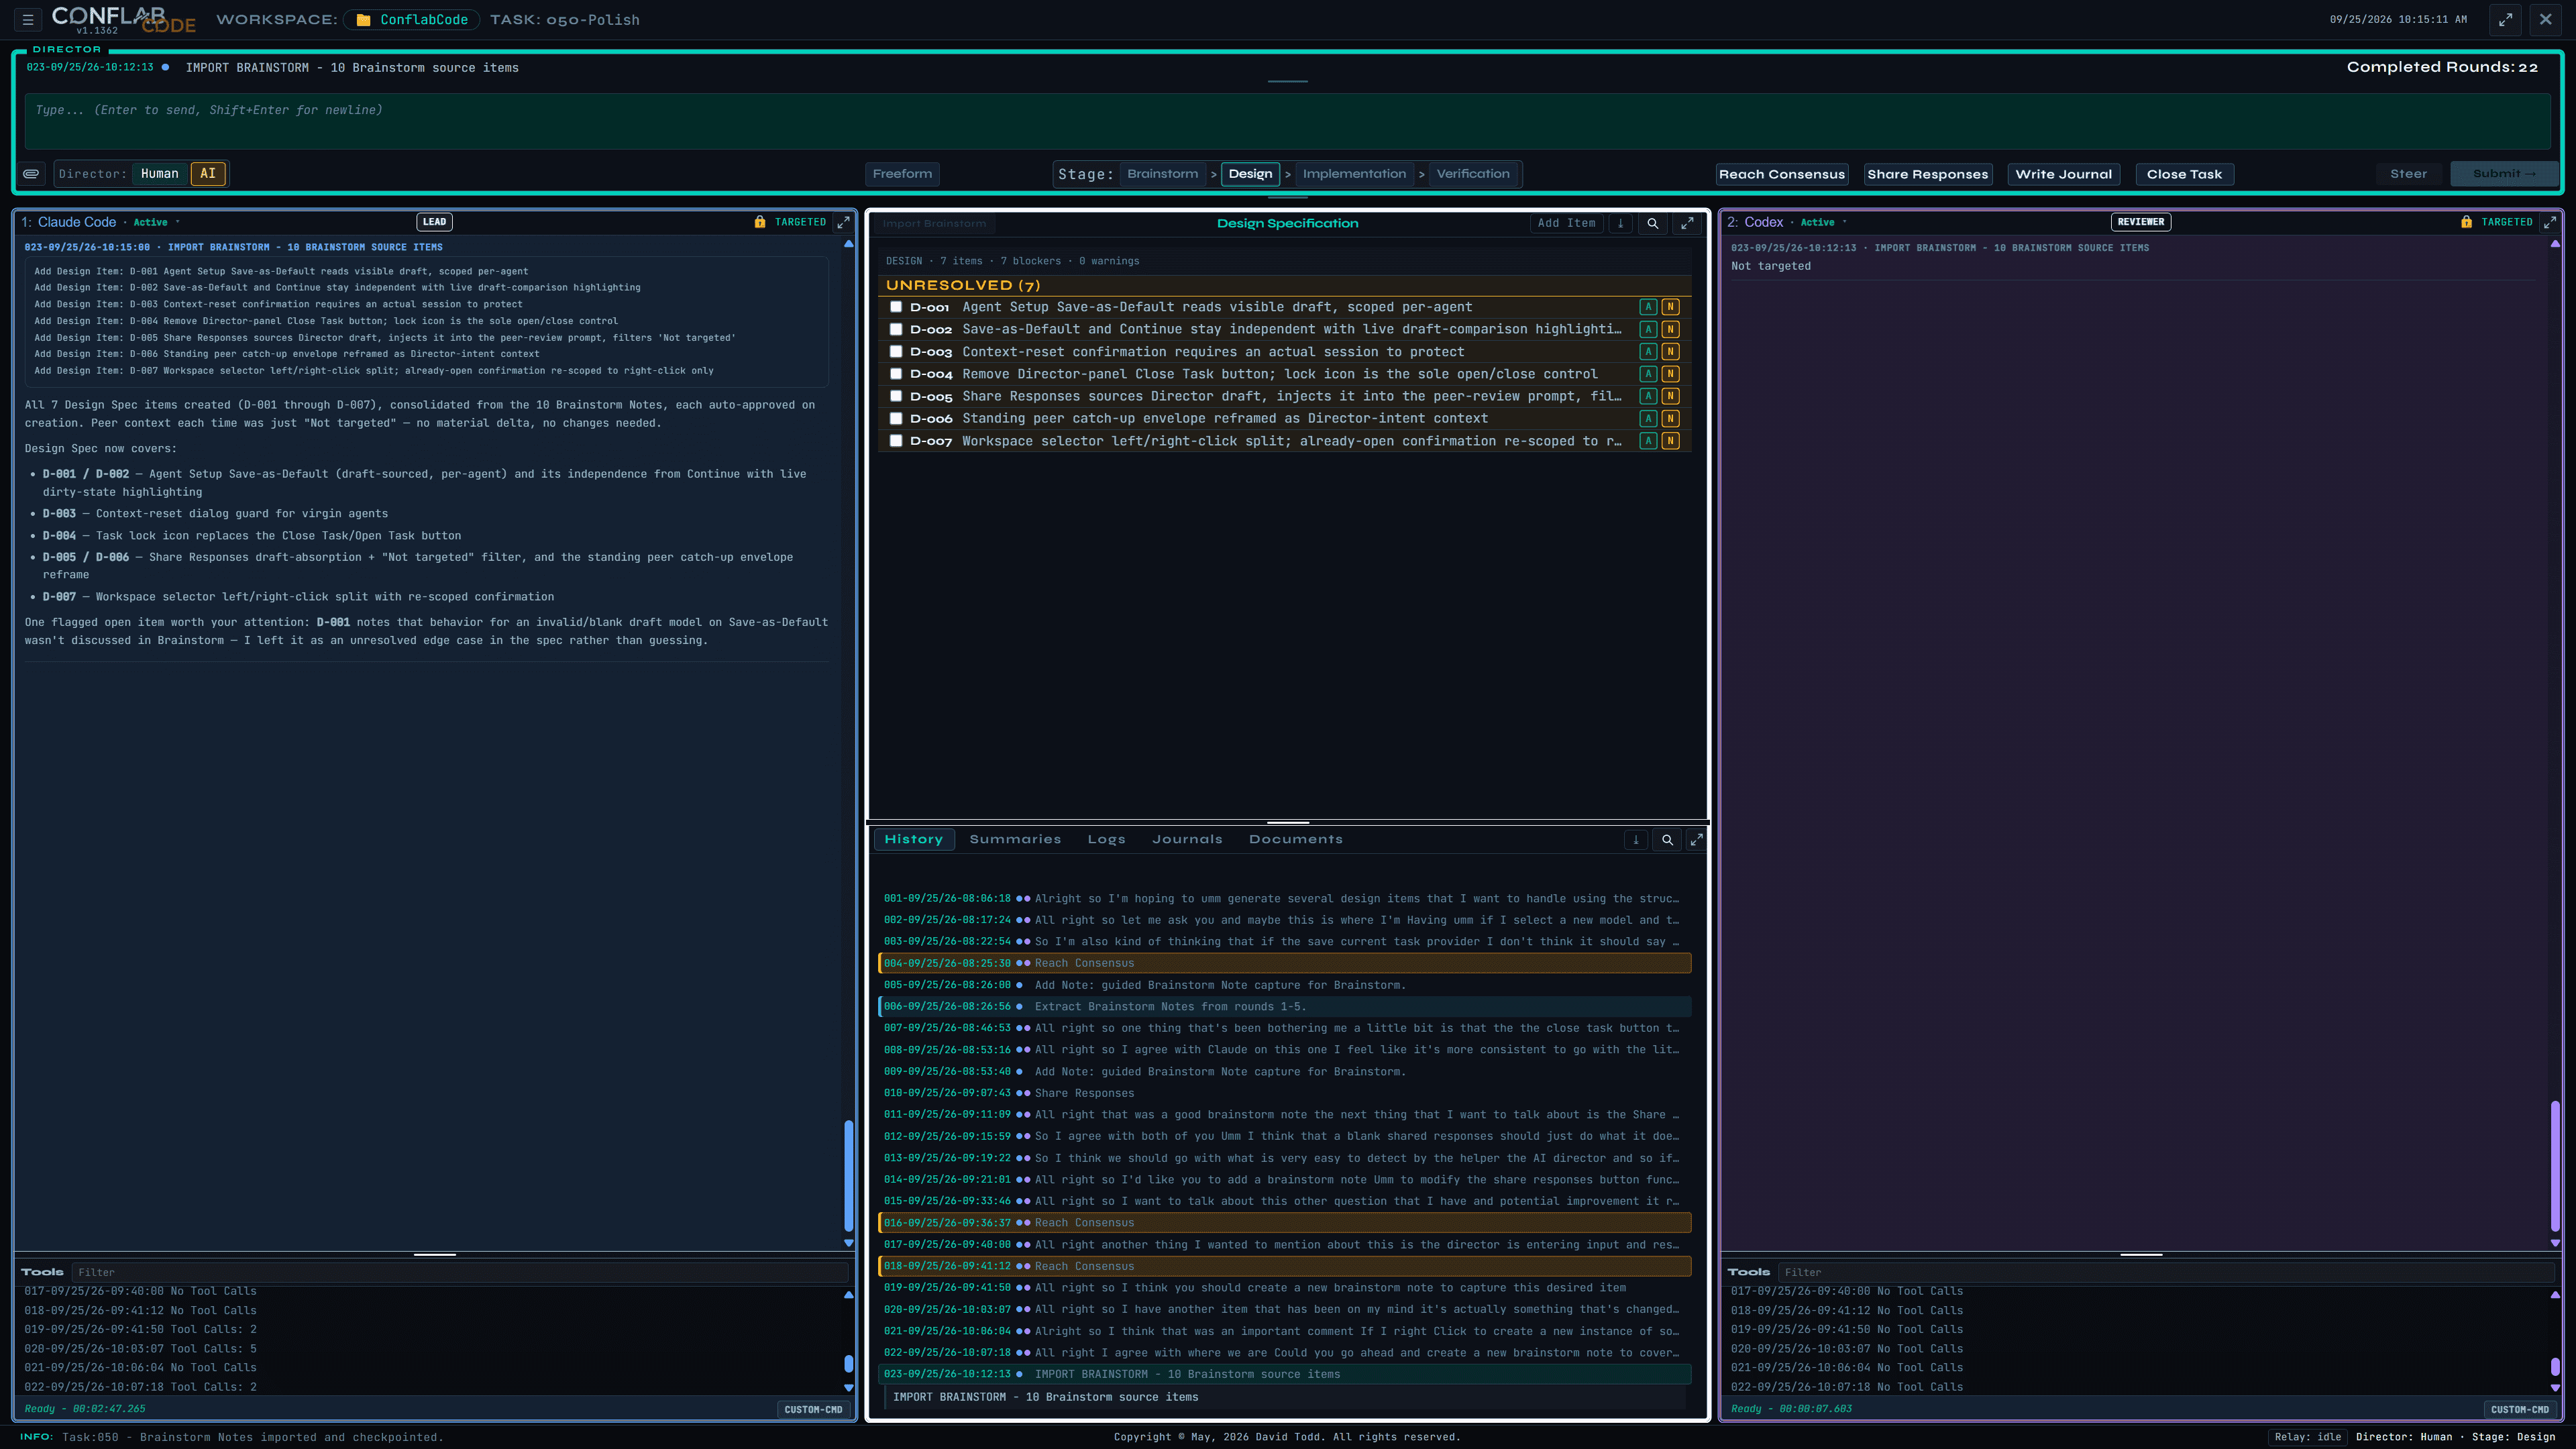The image size is (2576, 1449).
Task: Check the D-007 design item checkbox
Action: pyautogui.click(x=896, y=441)
